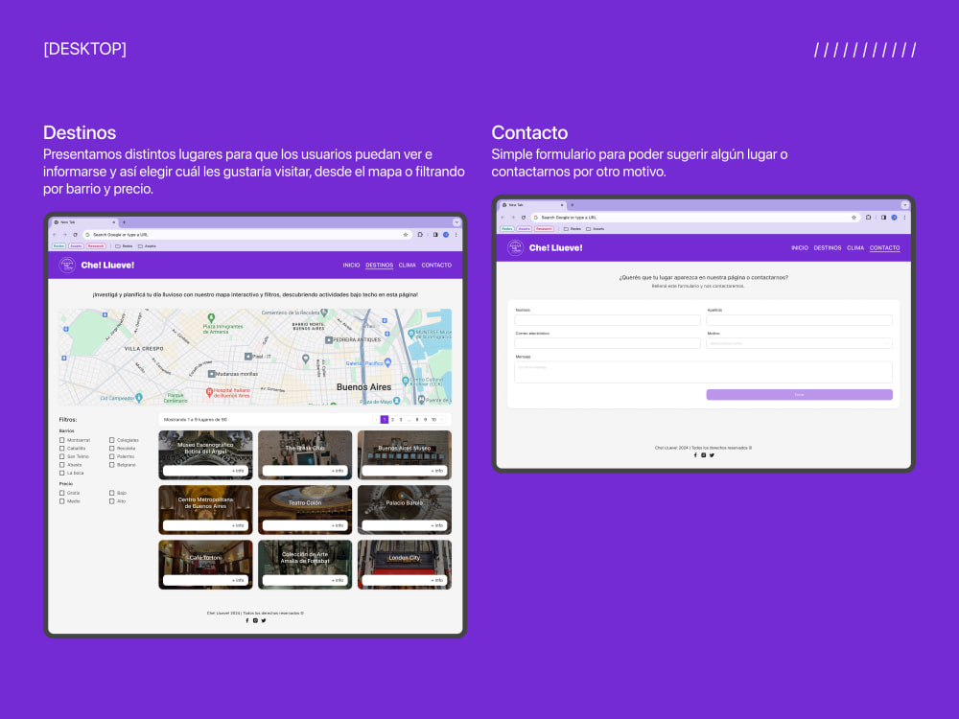
Task: Check the Colegiales barrio filter
Action: [112, 440]
